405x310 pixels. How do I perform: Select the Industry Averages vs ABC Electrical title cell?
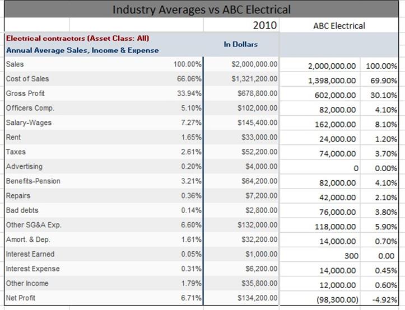pyautogui.click(x=202, y=10)
